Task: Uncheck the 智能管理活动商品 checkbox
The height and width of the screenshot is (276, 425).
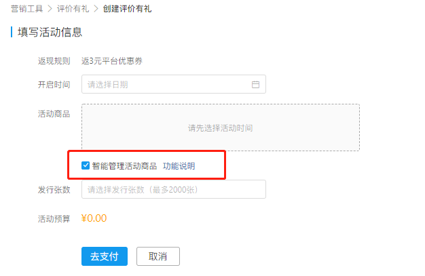Action: tap(86, 165)
